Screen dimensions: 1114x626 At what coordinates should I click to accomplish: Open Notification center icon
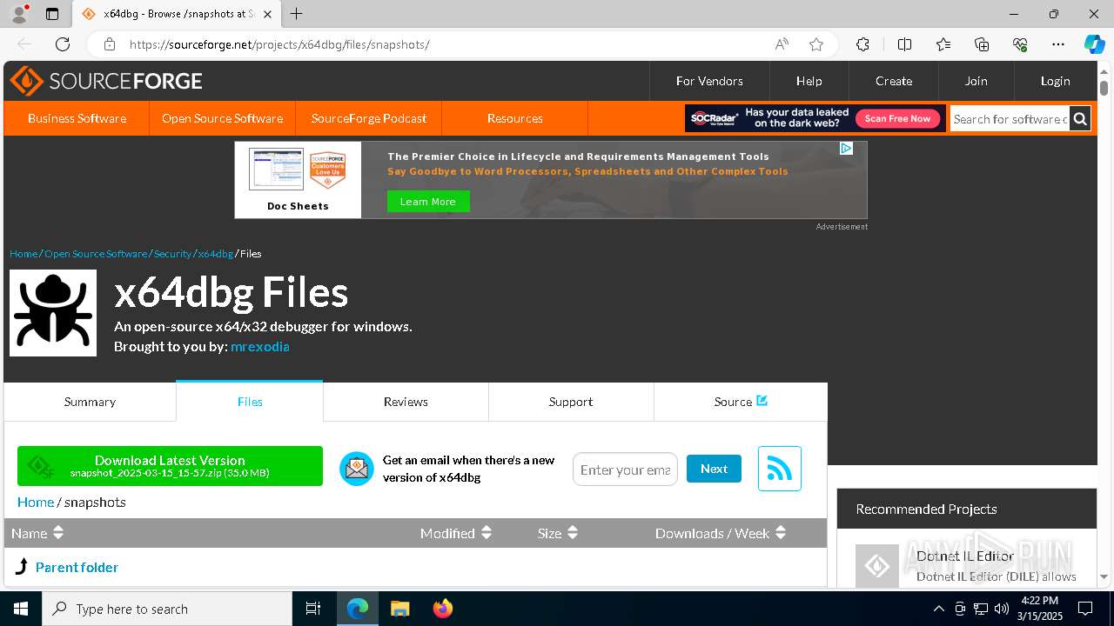(1085, 609)
